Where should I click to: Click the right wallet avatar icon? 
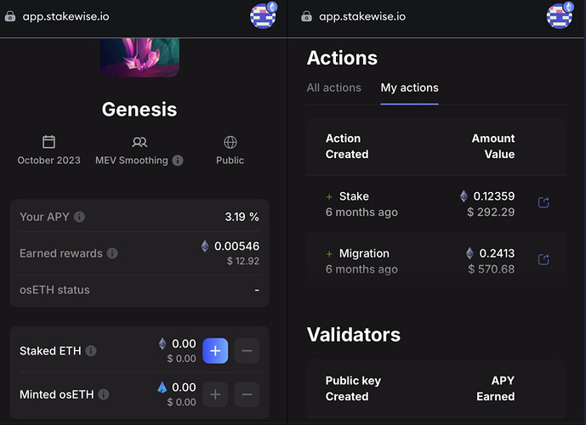click(560, 15)
